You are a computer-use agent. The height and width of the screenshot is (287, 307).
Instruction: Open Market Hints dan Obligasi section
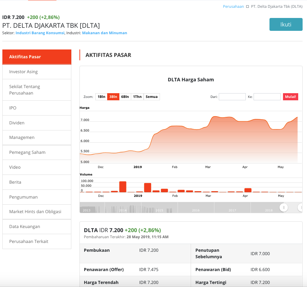click(37, 212)
